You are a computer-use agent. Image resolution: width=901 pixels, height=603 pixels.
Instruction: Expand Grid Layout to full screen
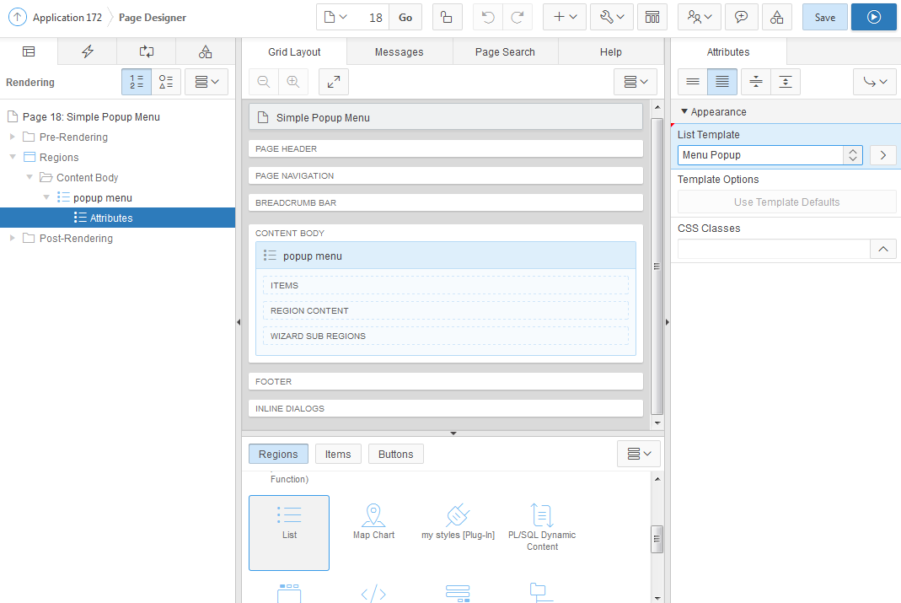pyautogui.click(x=333, y=82)
